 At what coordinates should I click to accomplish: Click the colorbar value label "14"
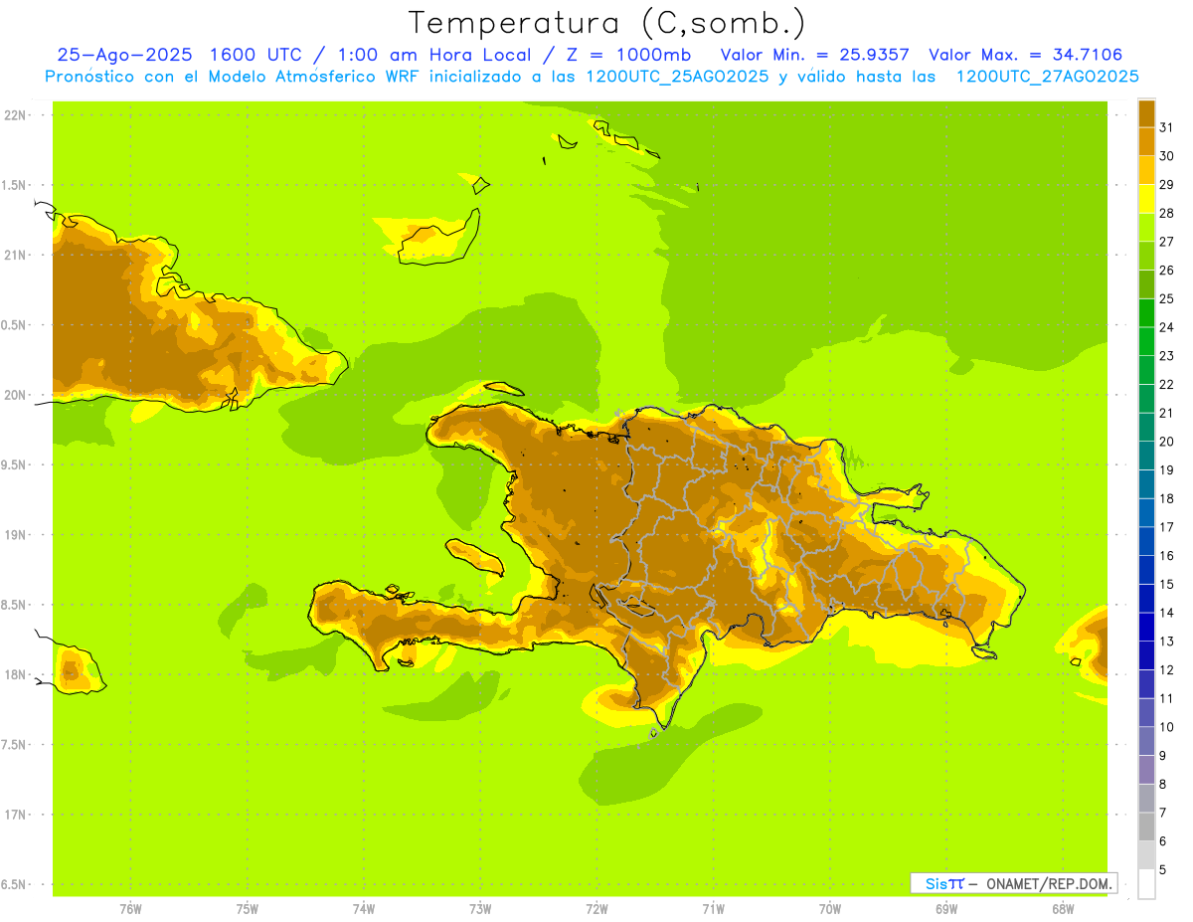coord(1166,613)
